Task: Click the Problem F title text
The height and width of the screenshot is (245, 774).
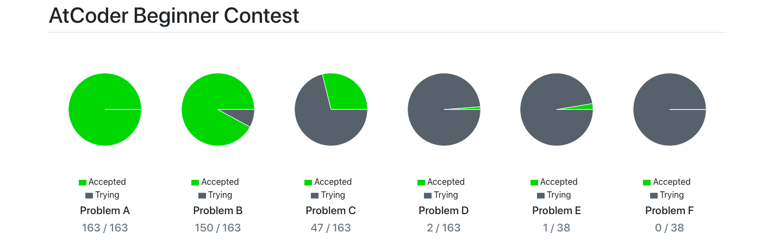Action: [670, 211]
